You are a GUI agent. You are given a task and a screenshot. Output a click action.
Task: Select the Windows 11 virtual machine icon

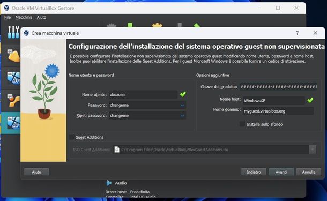click(x=14, y=123)
